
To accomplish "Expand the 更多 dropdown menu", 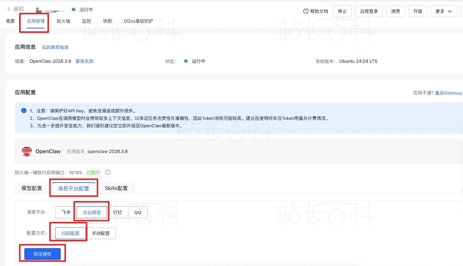I will click(x=444, y=11).
